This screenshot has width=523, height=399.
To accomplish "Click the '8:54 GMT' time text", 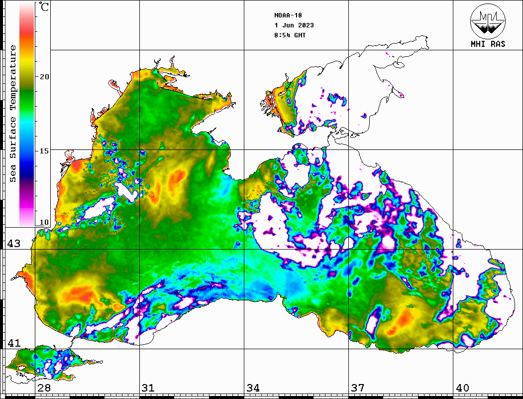I will point(290,35).
